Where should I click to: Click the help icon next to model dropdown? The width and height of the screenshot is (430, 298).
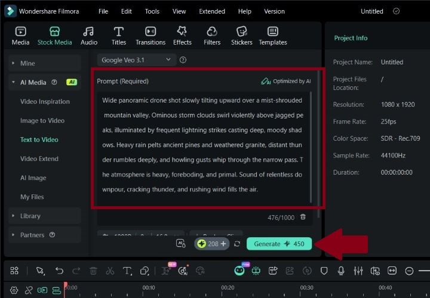point(183,60)
